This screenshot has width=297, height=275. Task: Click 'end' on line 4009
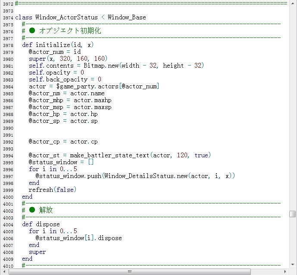(27, 259)
